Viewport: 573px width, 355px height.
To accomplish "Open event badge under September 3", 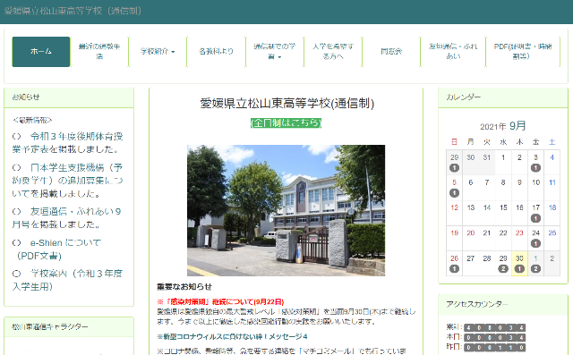I will point(535,168).
